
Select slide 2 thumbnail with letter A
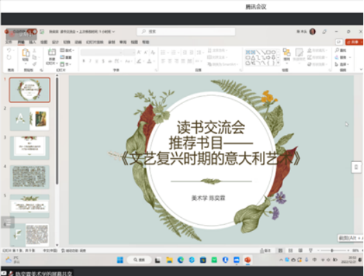[30, 119]
